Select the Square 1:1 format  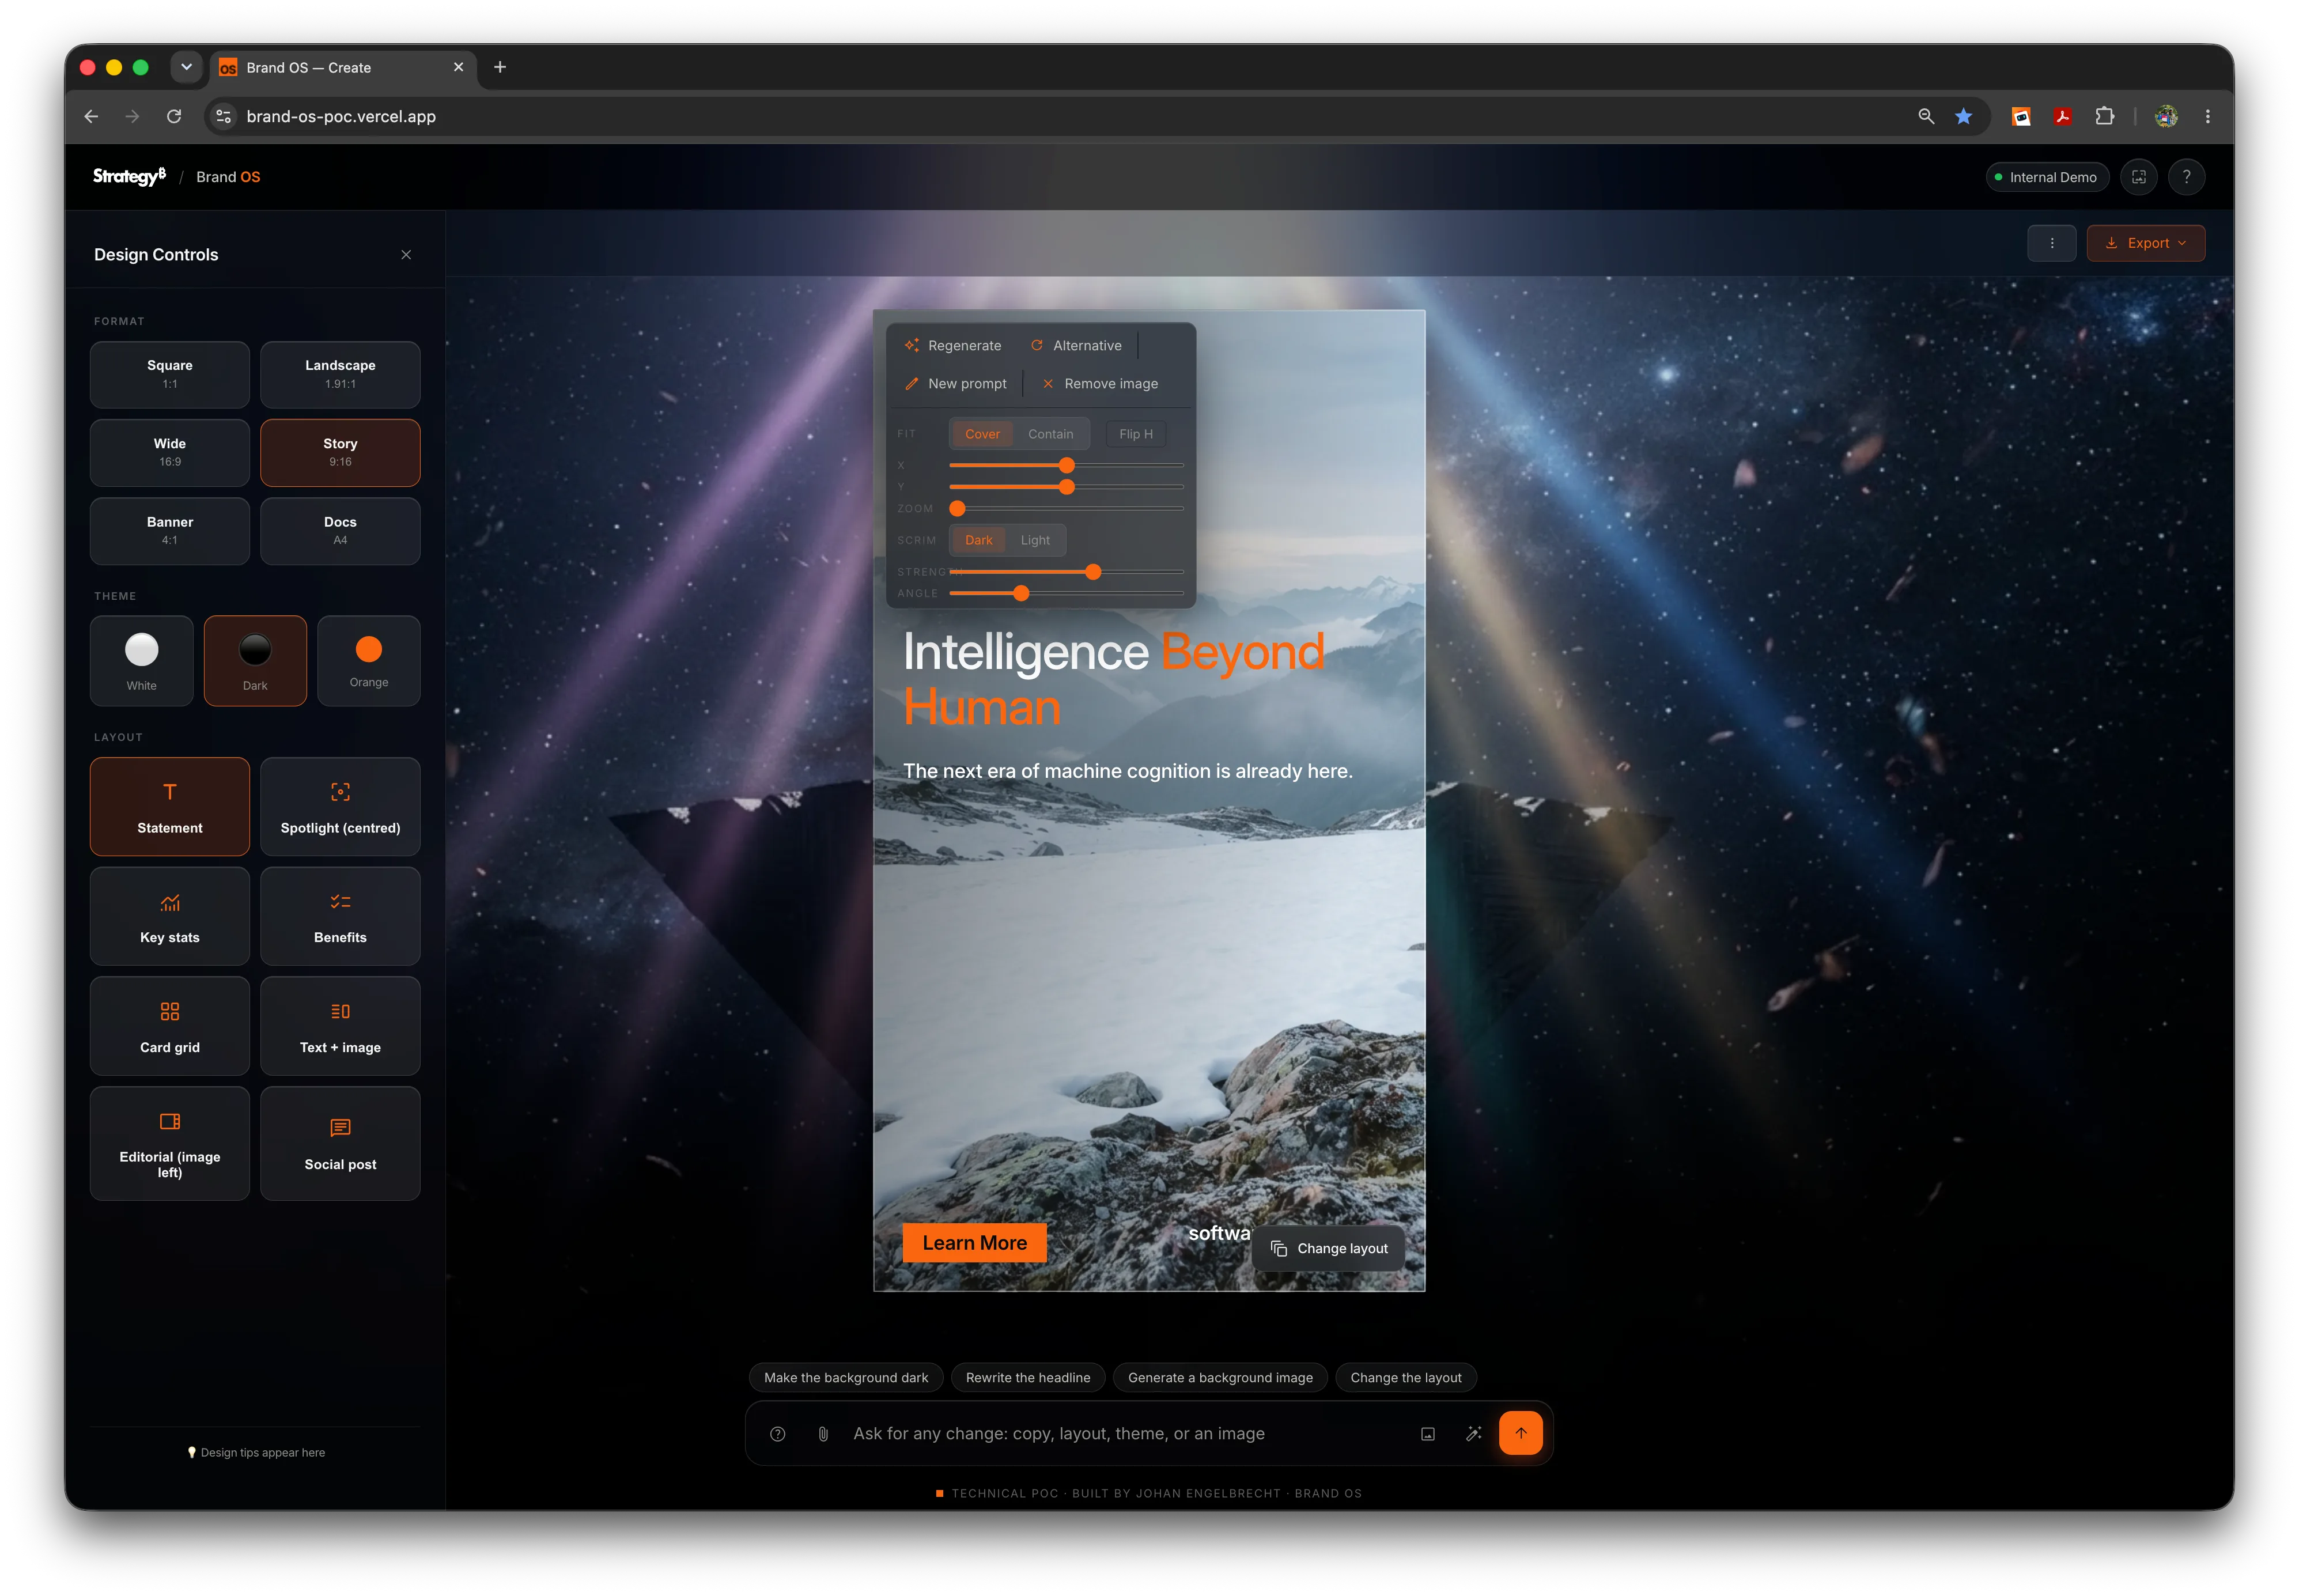[x=170, y=374]
